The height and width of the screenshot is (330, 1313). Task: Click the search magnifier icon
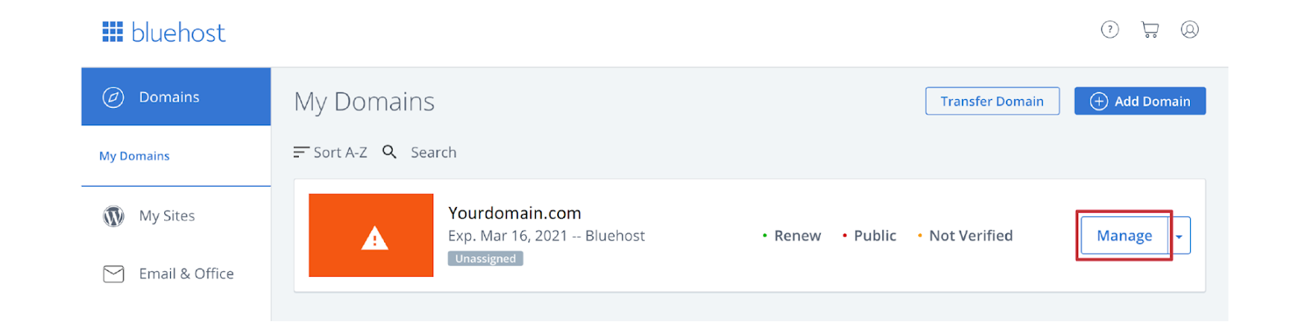coord(390,152)
